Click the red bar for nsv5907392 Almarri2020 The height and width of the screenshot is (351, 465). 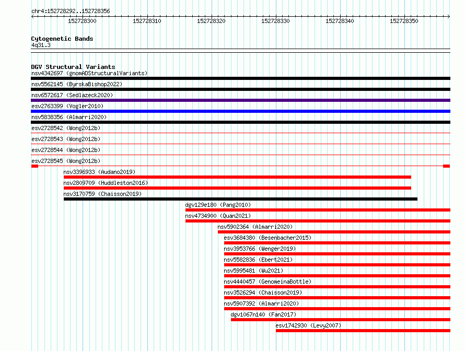click(x=337, y=309)
